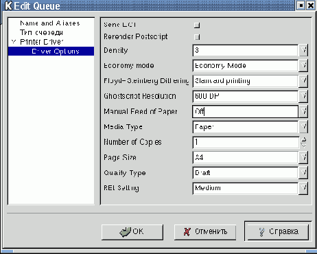317x254 pixels.
Task: Collapse the Printer Driver tree node
Action: (x=14, y=42)
